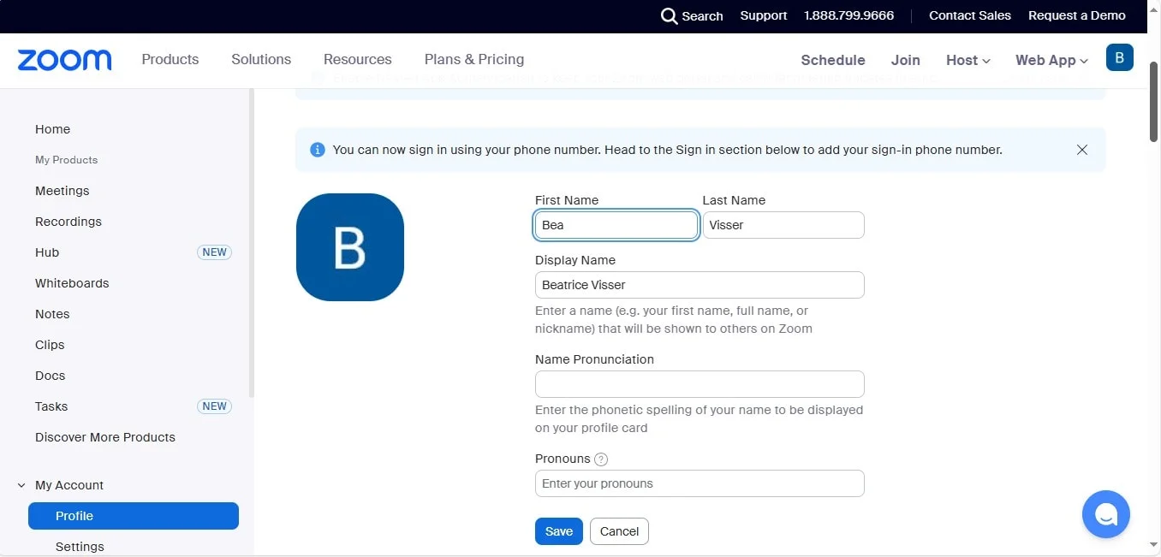
Task: Open the Resources menu
Action: (x=358, y=59)
